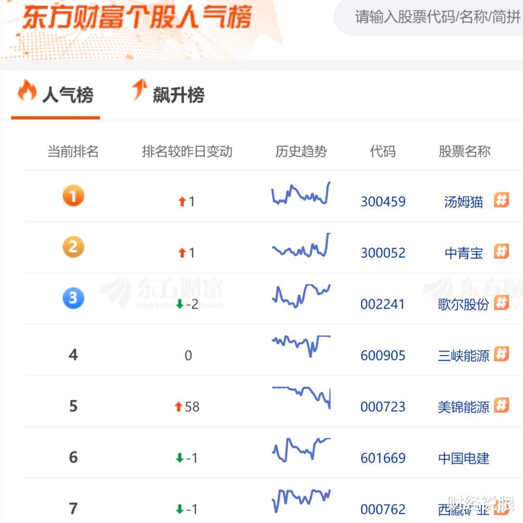Open the hashtag icon next to 美锦能源
523x523 pixels.
[501, 405]
